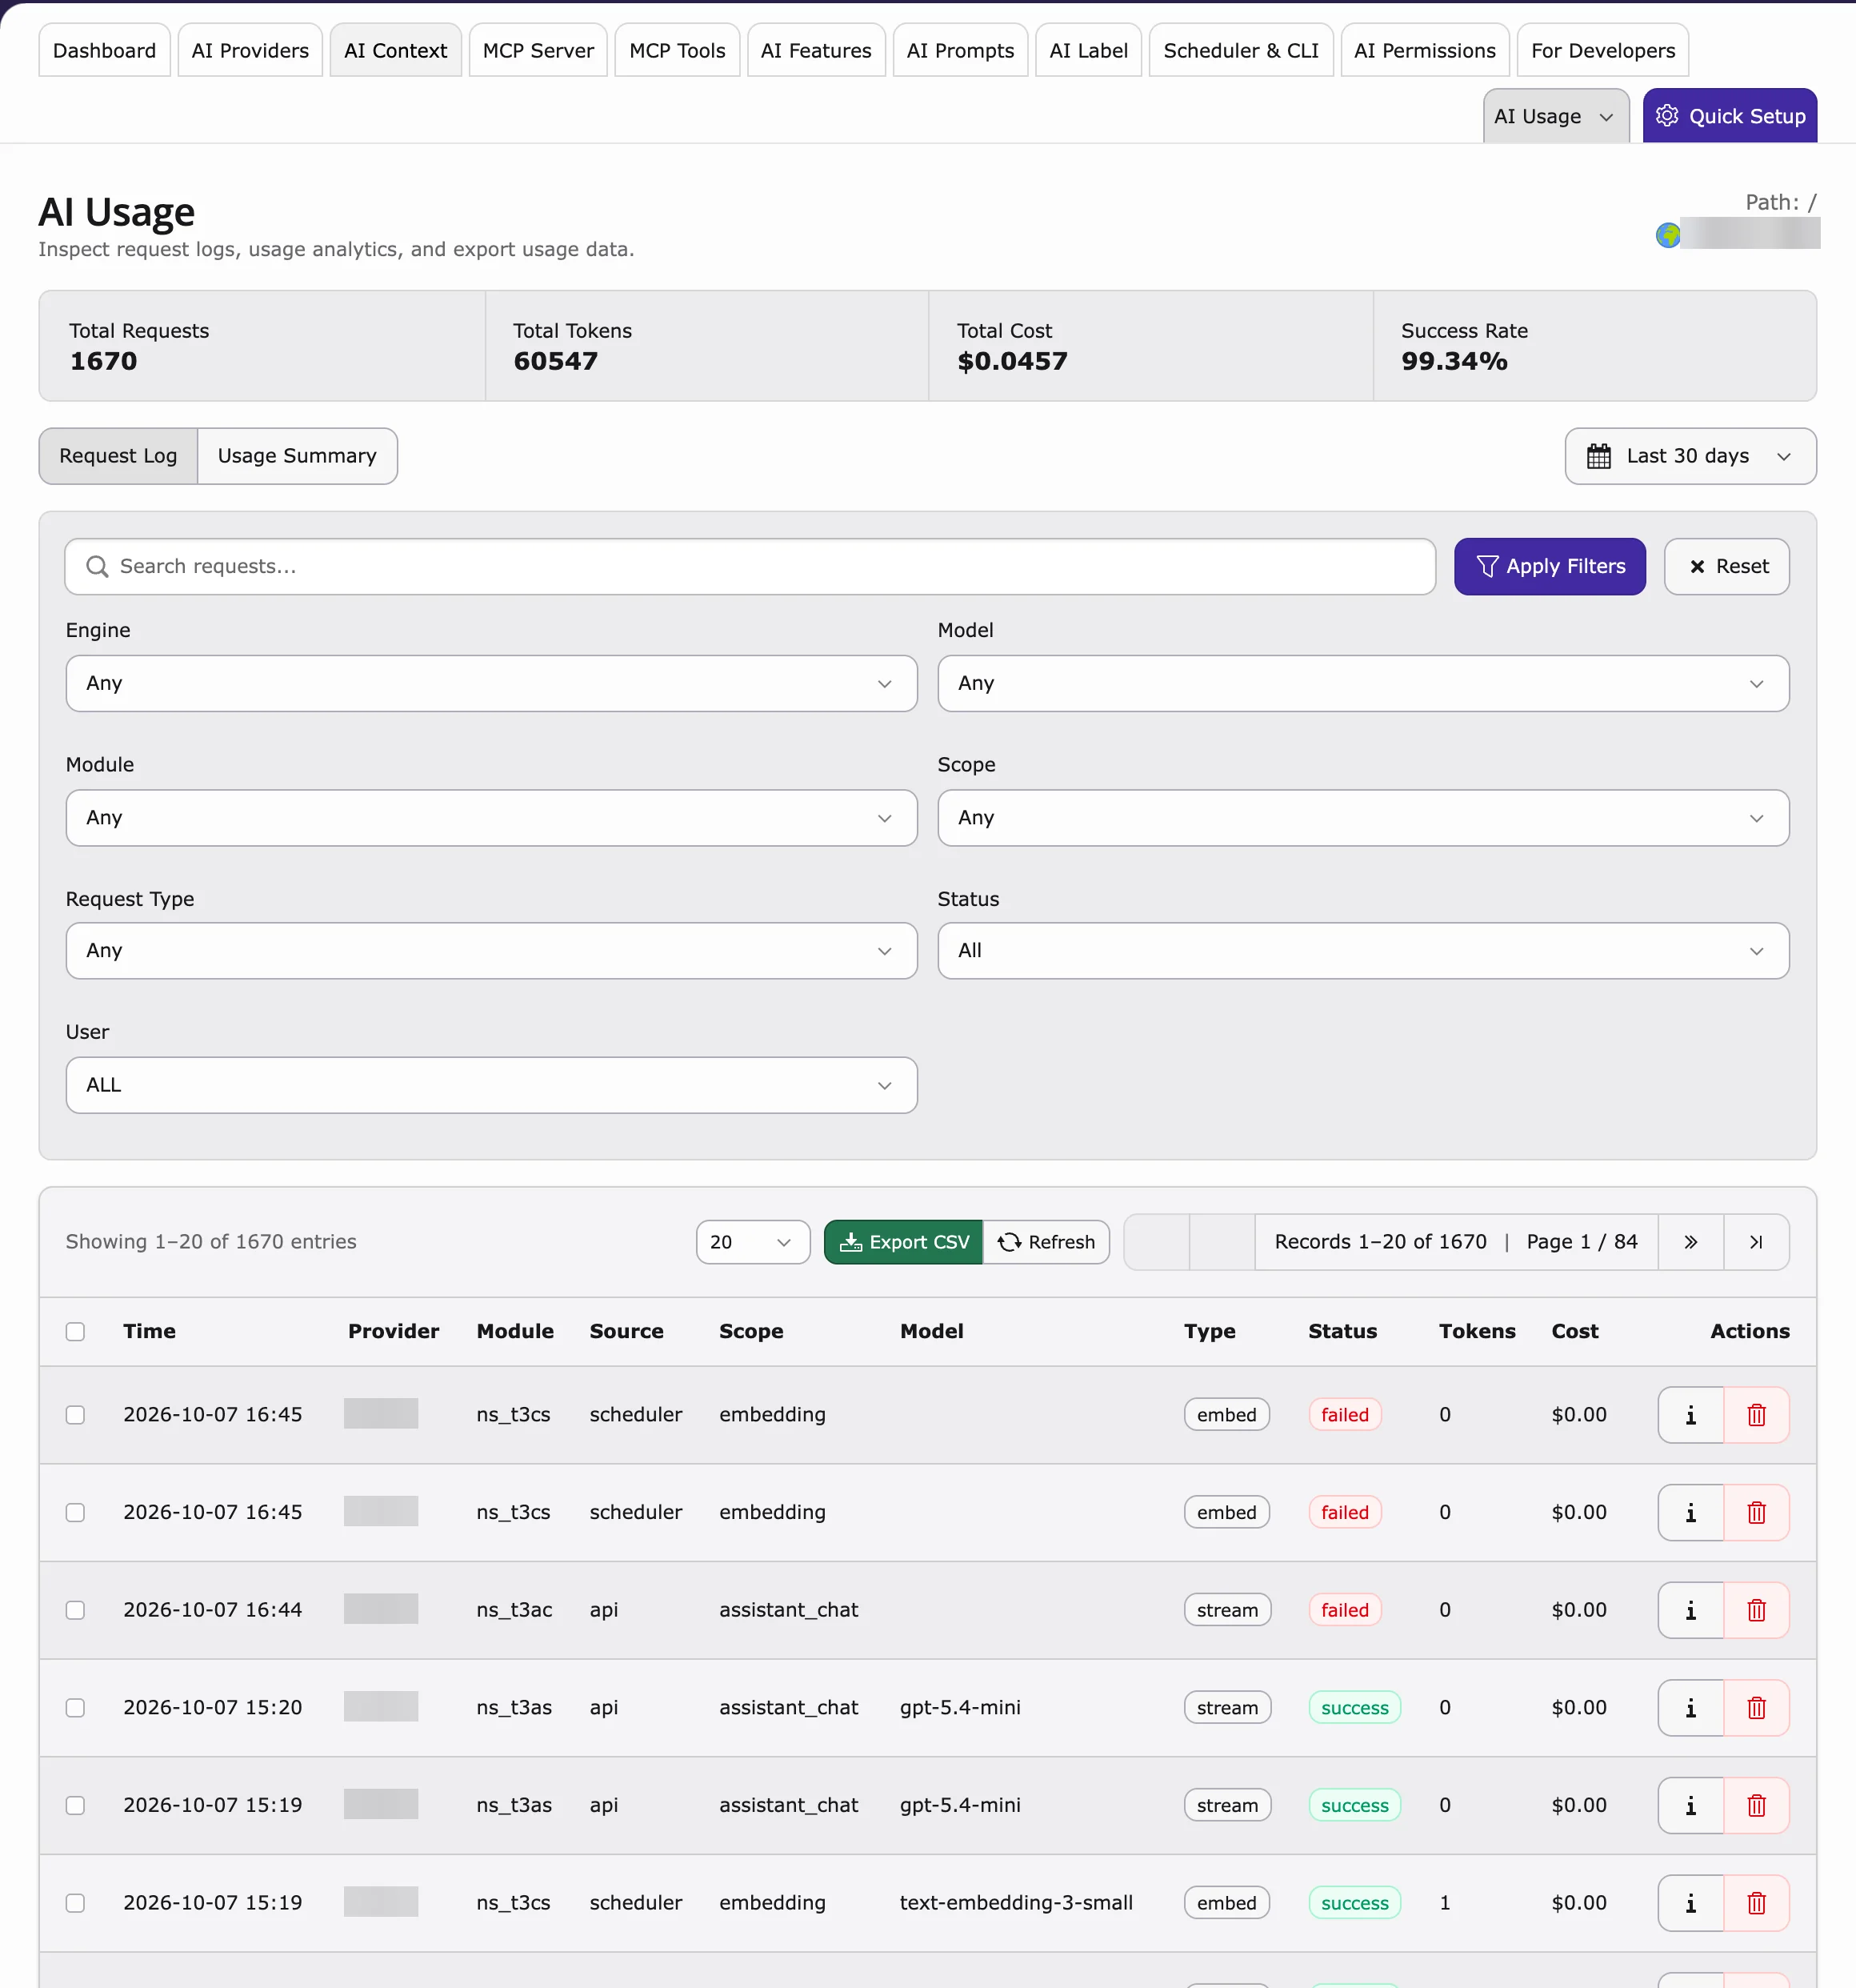Click the Quick Setup gear button

point(1729,116)
